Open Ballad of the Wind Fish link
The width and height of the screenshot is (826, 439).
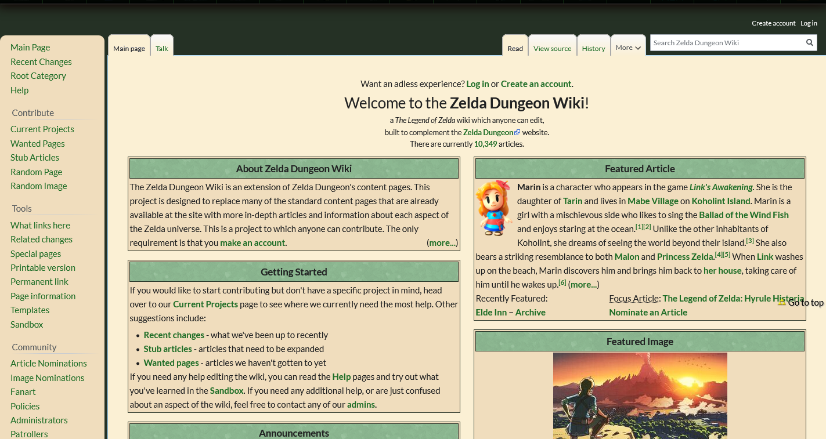[x=744, y=215]
